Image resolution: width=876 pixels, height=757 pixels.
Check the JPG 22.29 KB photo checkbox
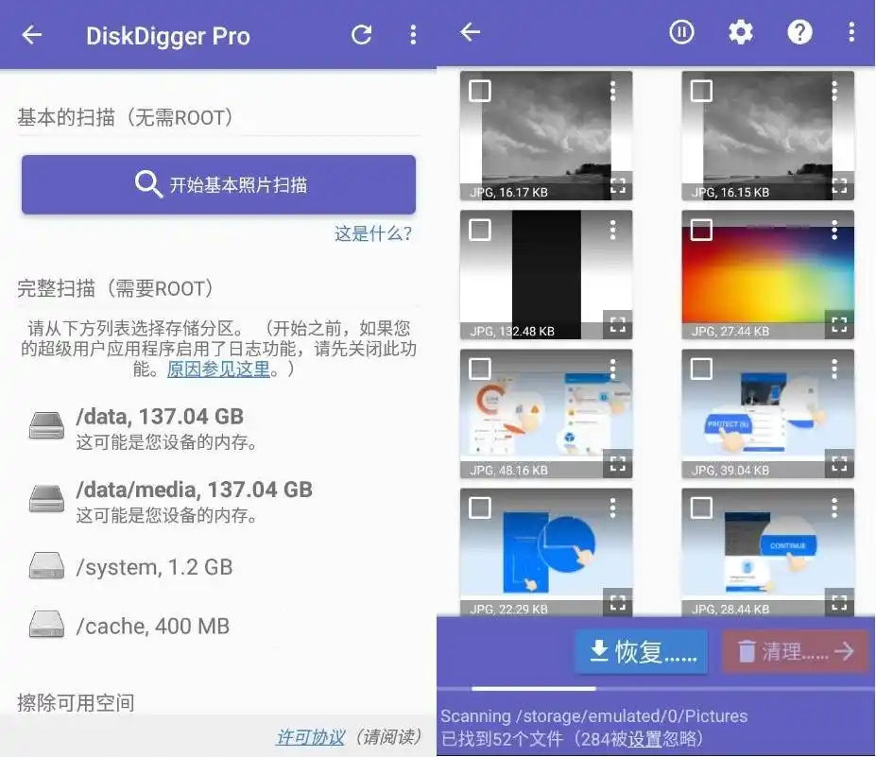pyautogui.click(x=480, y=508)
